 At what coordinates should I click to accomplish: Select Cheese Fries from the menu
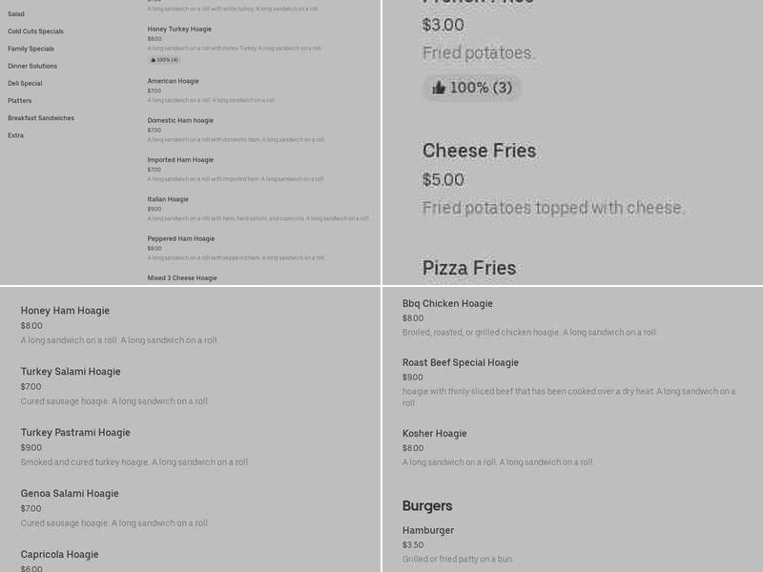click(481, 150)
